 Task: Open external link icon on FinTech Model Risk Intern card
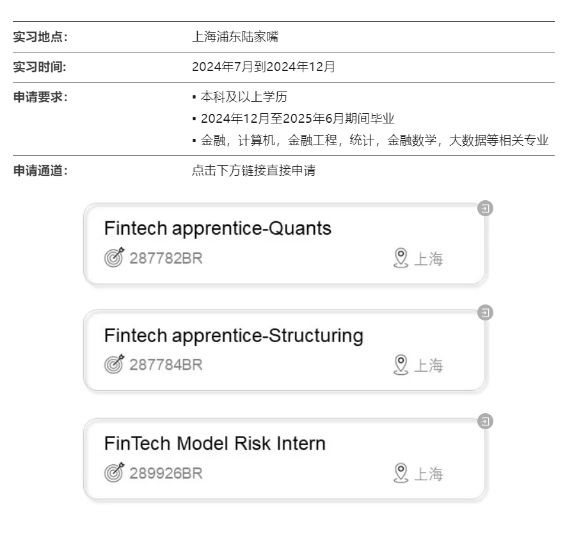click(x=486, y=422)
